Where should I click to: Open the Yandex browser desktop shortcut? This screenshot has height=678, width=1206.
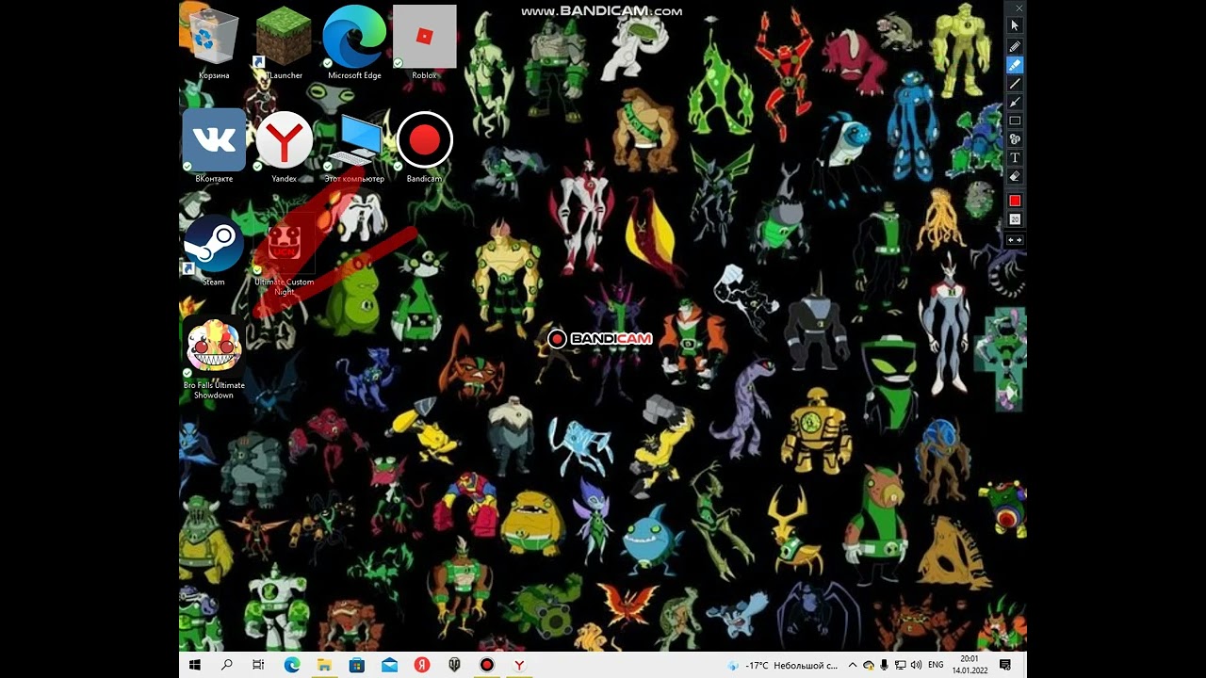point(284,145)
